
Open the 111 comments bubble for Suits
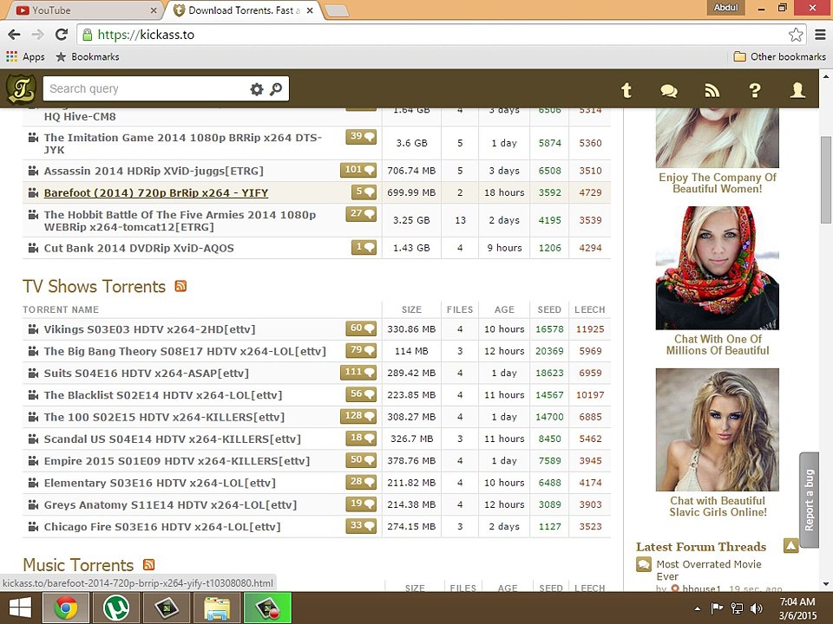(x=358, y=373)
